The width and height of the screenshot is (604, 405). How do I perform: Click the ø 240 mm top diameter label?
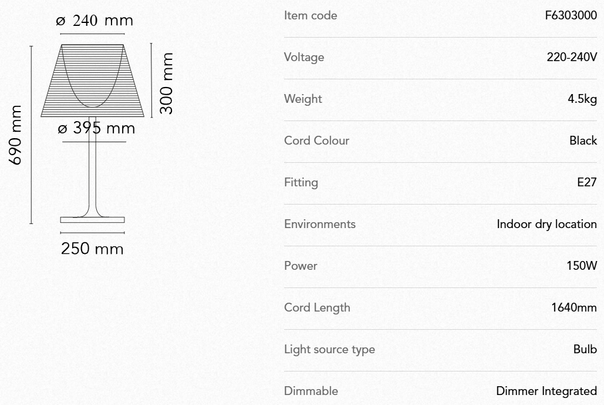95,21
